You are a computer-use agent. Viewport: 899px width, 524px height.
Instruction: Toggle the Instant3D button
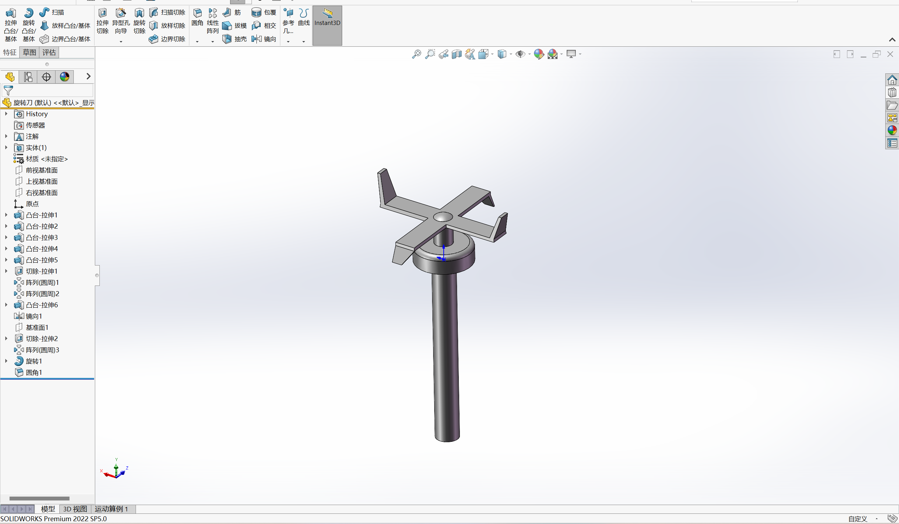pos(327,19)
